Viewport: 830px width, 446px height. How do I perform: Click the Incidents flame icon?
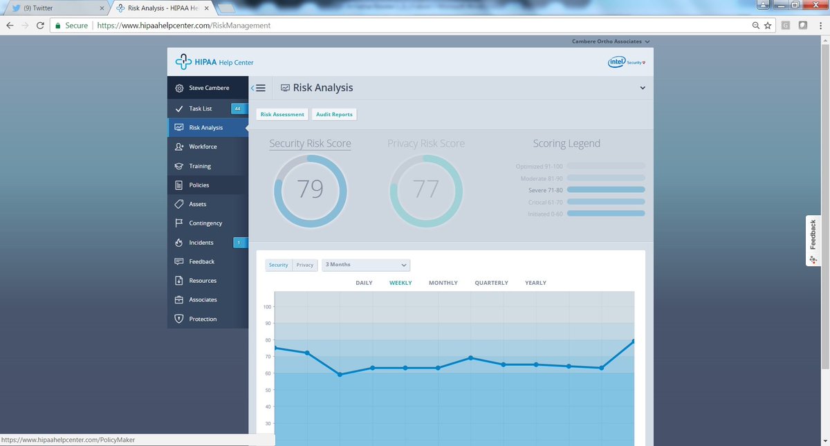click(x=179, y=243)
